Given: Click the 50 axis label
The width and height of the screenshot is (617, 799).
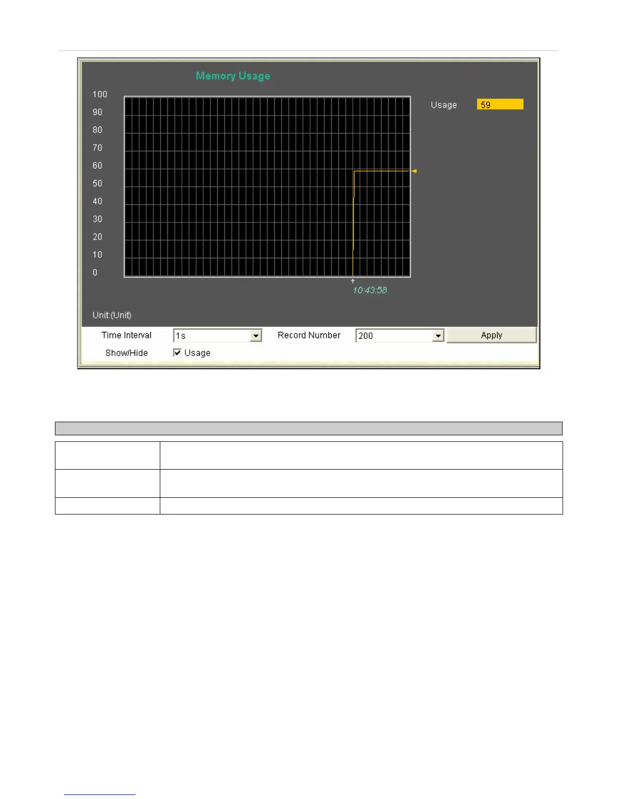Looking at the screenshot, I should (97, 183).
